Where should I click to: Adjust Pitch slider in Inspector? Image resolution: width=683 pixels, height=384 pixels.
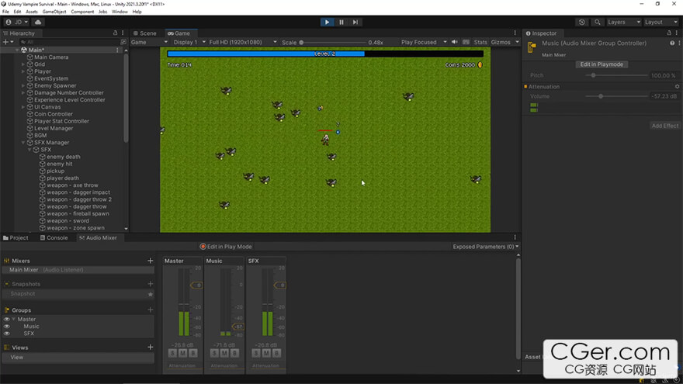pos(616,75)
